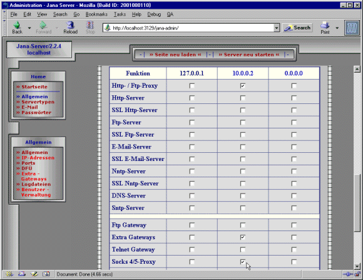Screen dimensions: 363x280
Task: Click the Server neu starten link
Action: [x=249, y=54]
